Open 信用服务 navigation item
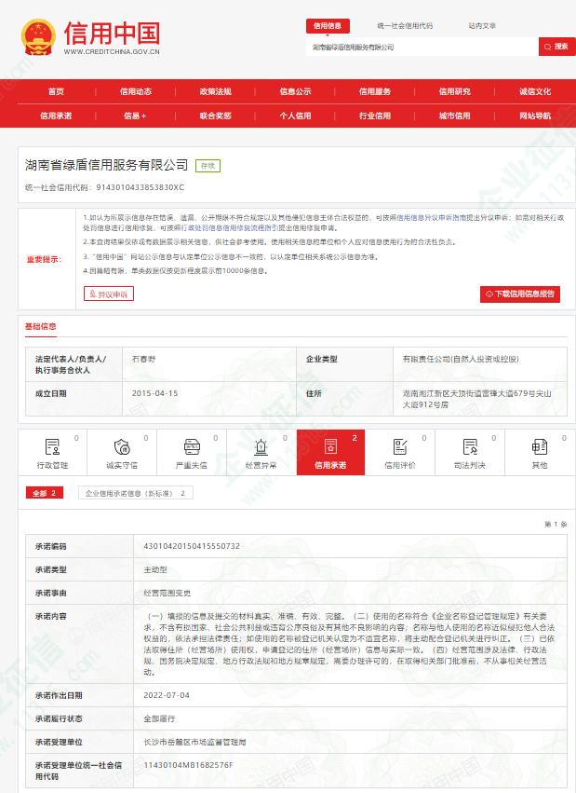This screenshot has width=576, height=793. coord(375,91)
